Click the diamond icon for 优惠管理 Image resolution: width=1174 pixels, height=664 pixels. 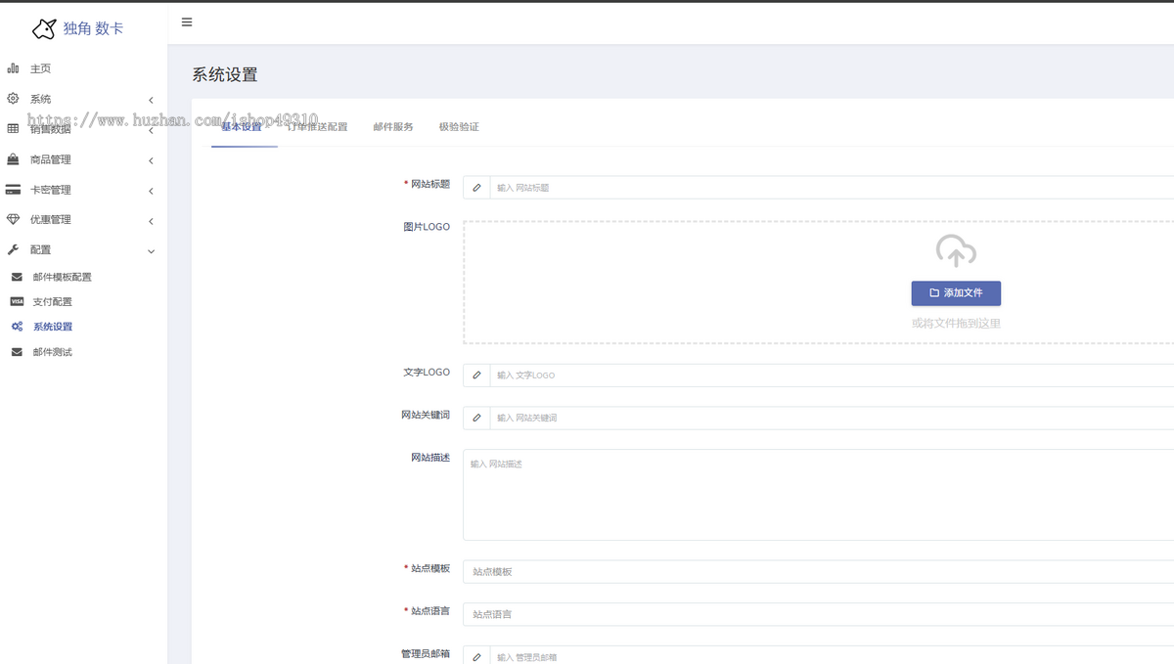coord(13,219)
